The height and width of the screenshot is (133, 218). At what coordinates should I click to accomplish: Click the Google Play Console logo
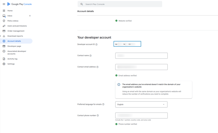point(20,4)
